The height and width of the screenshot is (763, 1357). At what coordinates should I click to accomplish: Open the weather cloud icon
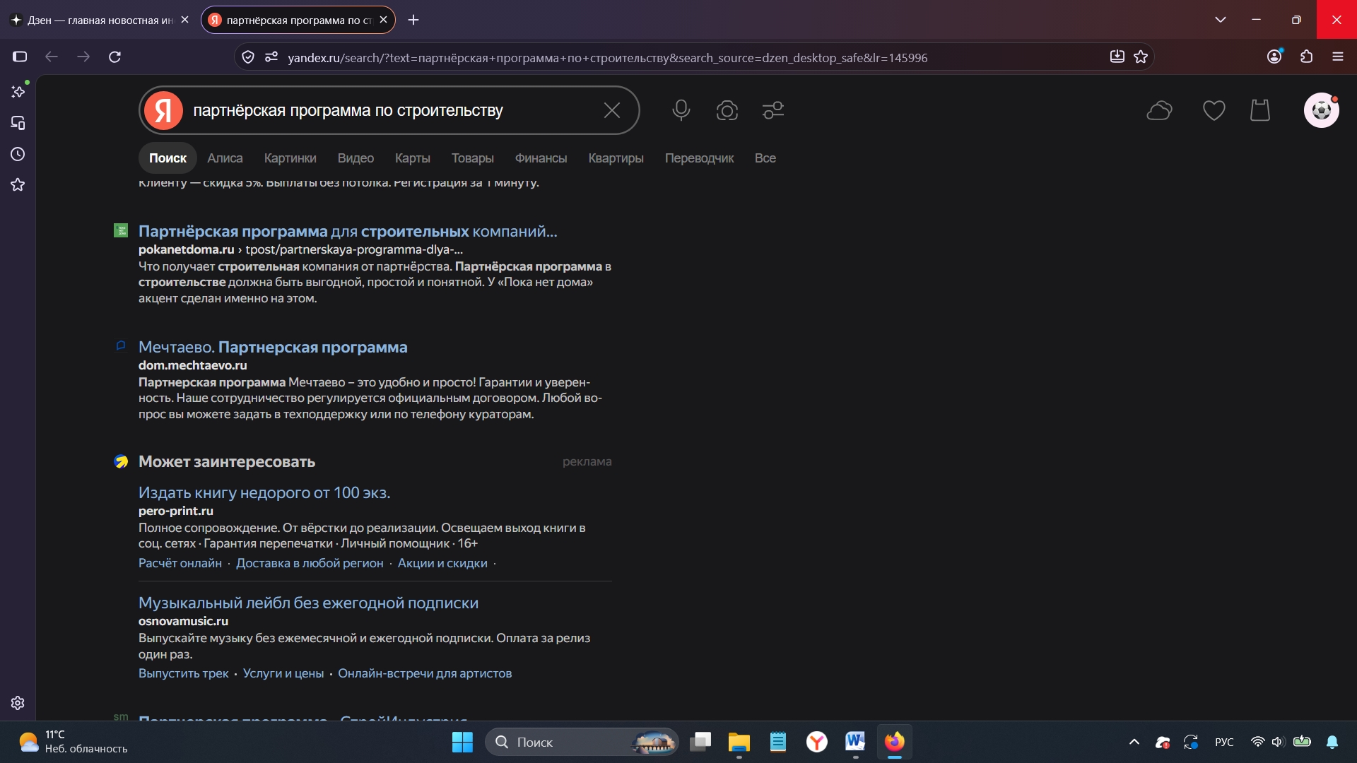pos(1159,110)
